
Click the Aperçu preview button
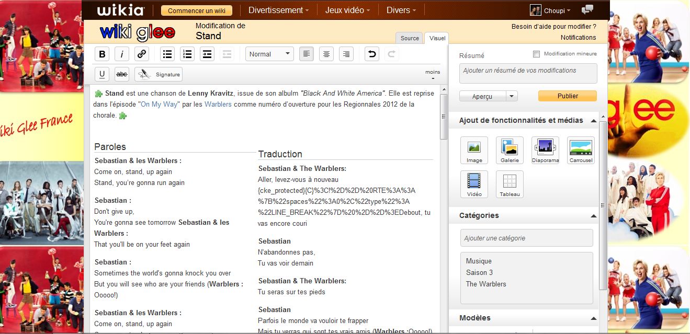pos(483,96)
